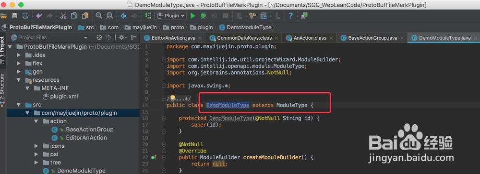Collapse the ProtoBufFileMarkPlugin root tree node
Screen dimensions: 480x174
click(x=10, y=47)
